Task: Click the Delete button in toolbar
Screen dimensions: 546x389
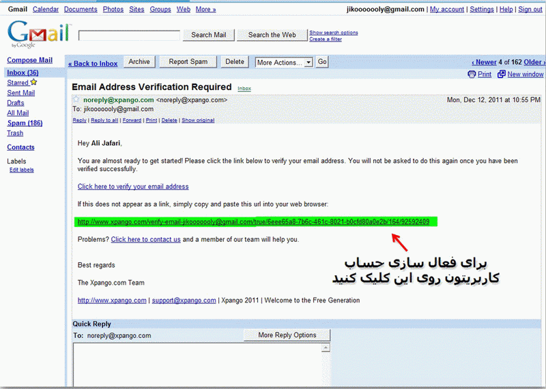Action: (235, 62)
